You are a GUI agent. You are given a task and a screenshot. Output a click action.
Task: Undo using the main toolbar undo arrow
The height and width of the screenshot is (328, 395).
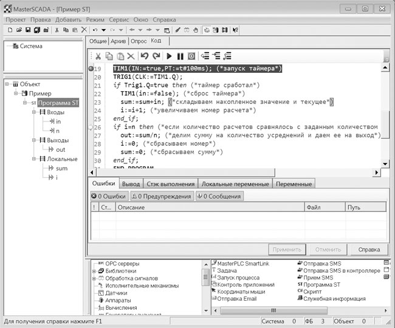[x=95, y=30]
